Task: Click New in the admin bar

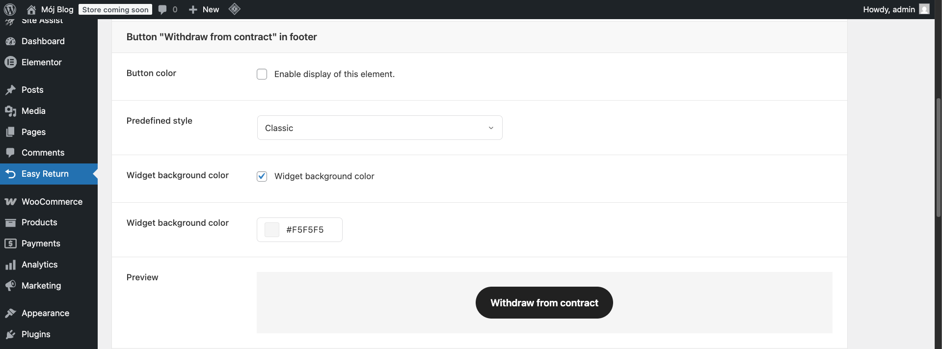Action: coord(211,9)
